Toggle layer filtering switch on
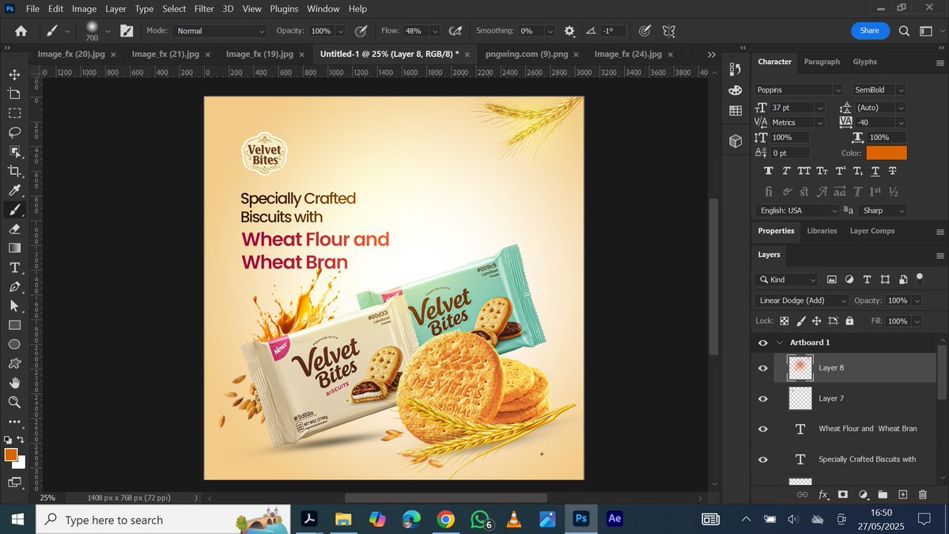Image resolution: width=949 pixels, height=534 pixels. [x=919, y=278]
